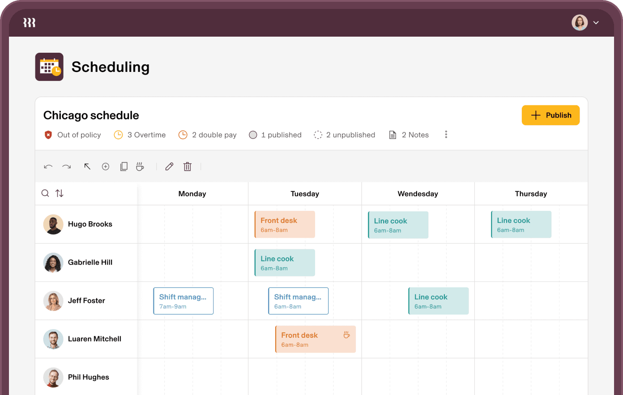
Task: Click the trash delete icon
Action: coord(188,167)
